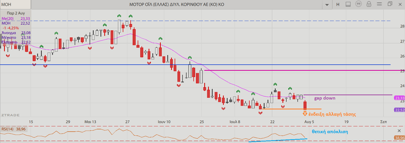Click the RSI(14) indicator label
Viewport: 405px width, 143px height.
[7, 129]
